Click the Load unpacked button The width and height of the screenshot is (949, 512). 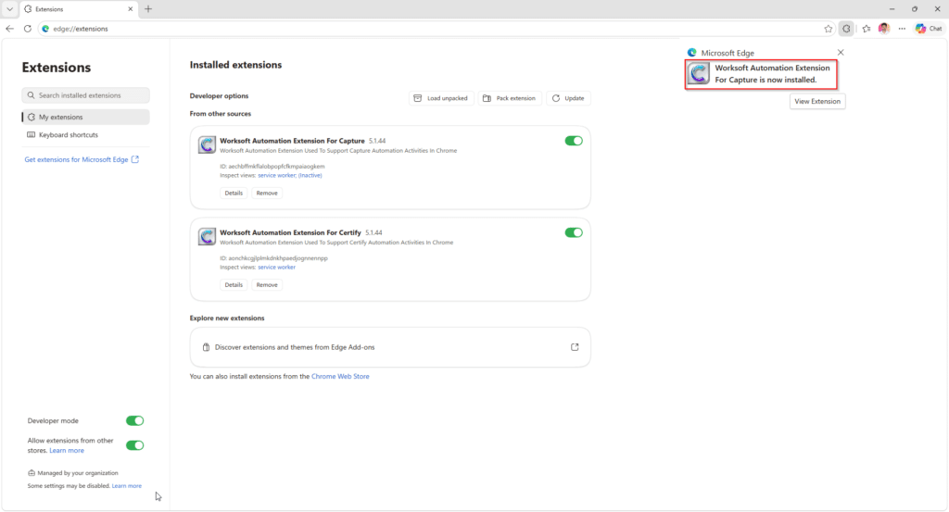(x=441, y=98)
